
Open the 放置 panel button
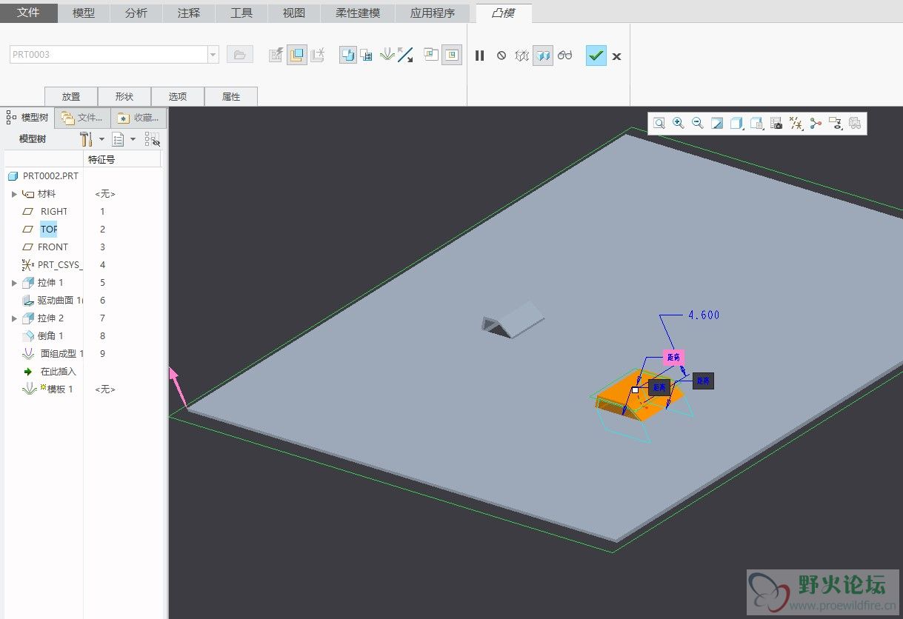pos(71,96)
